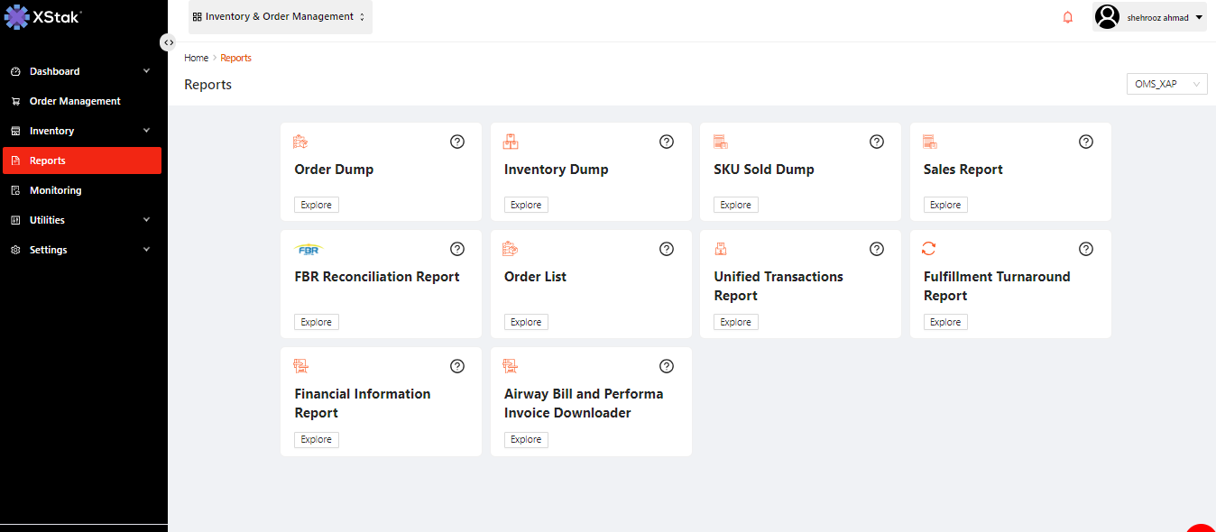
Task: Click Explore under Order List
Action: pos(526,322)
